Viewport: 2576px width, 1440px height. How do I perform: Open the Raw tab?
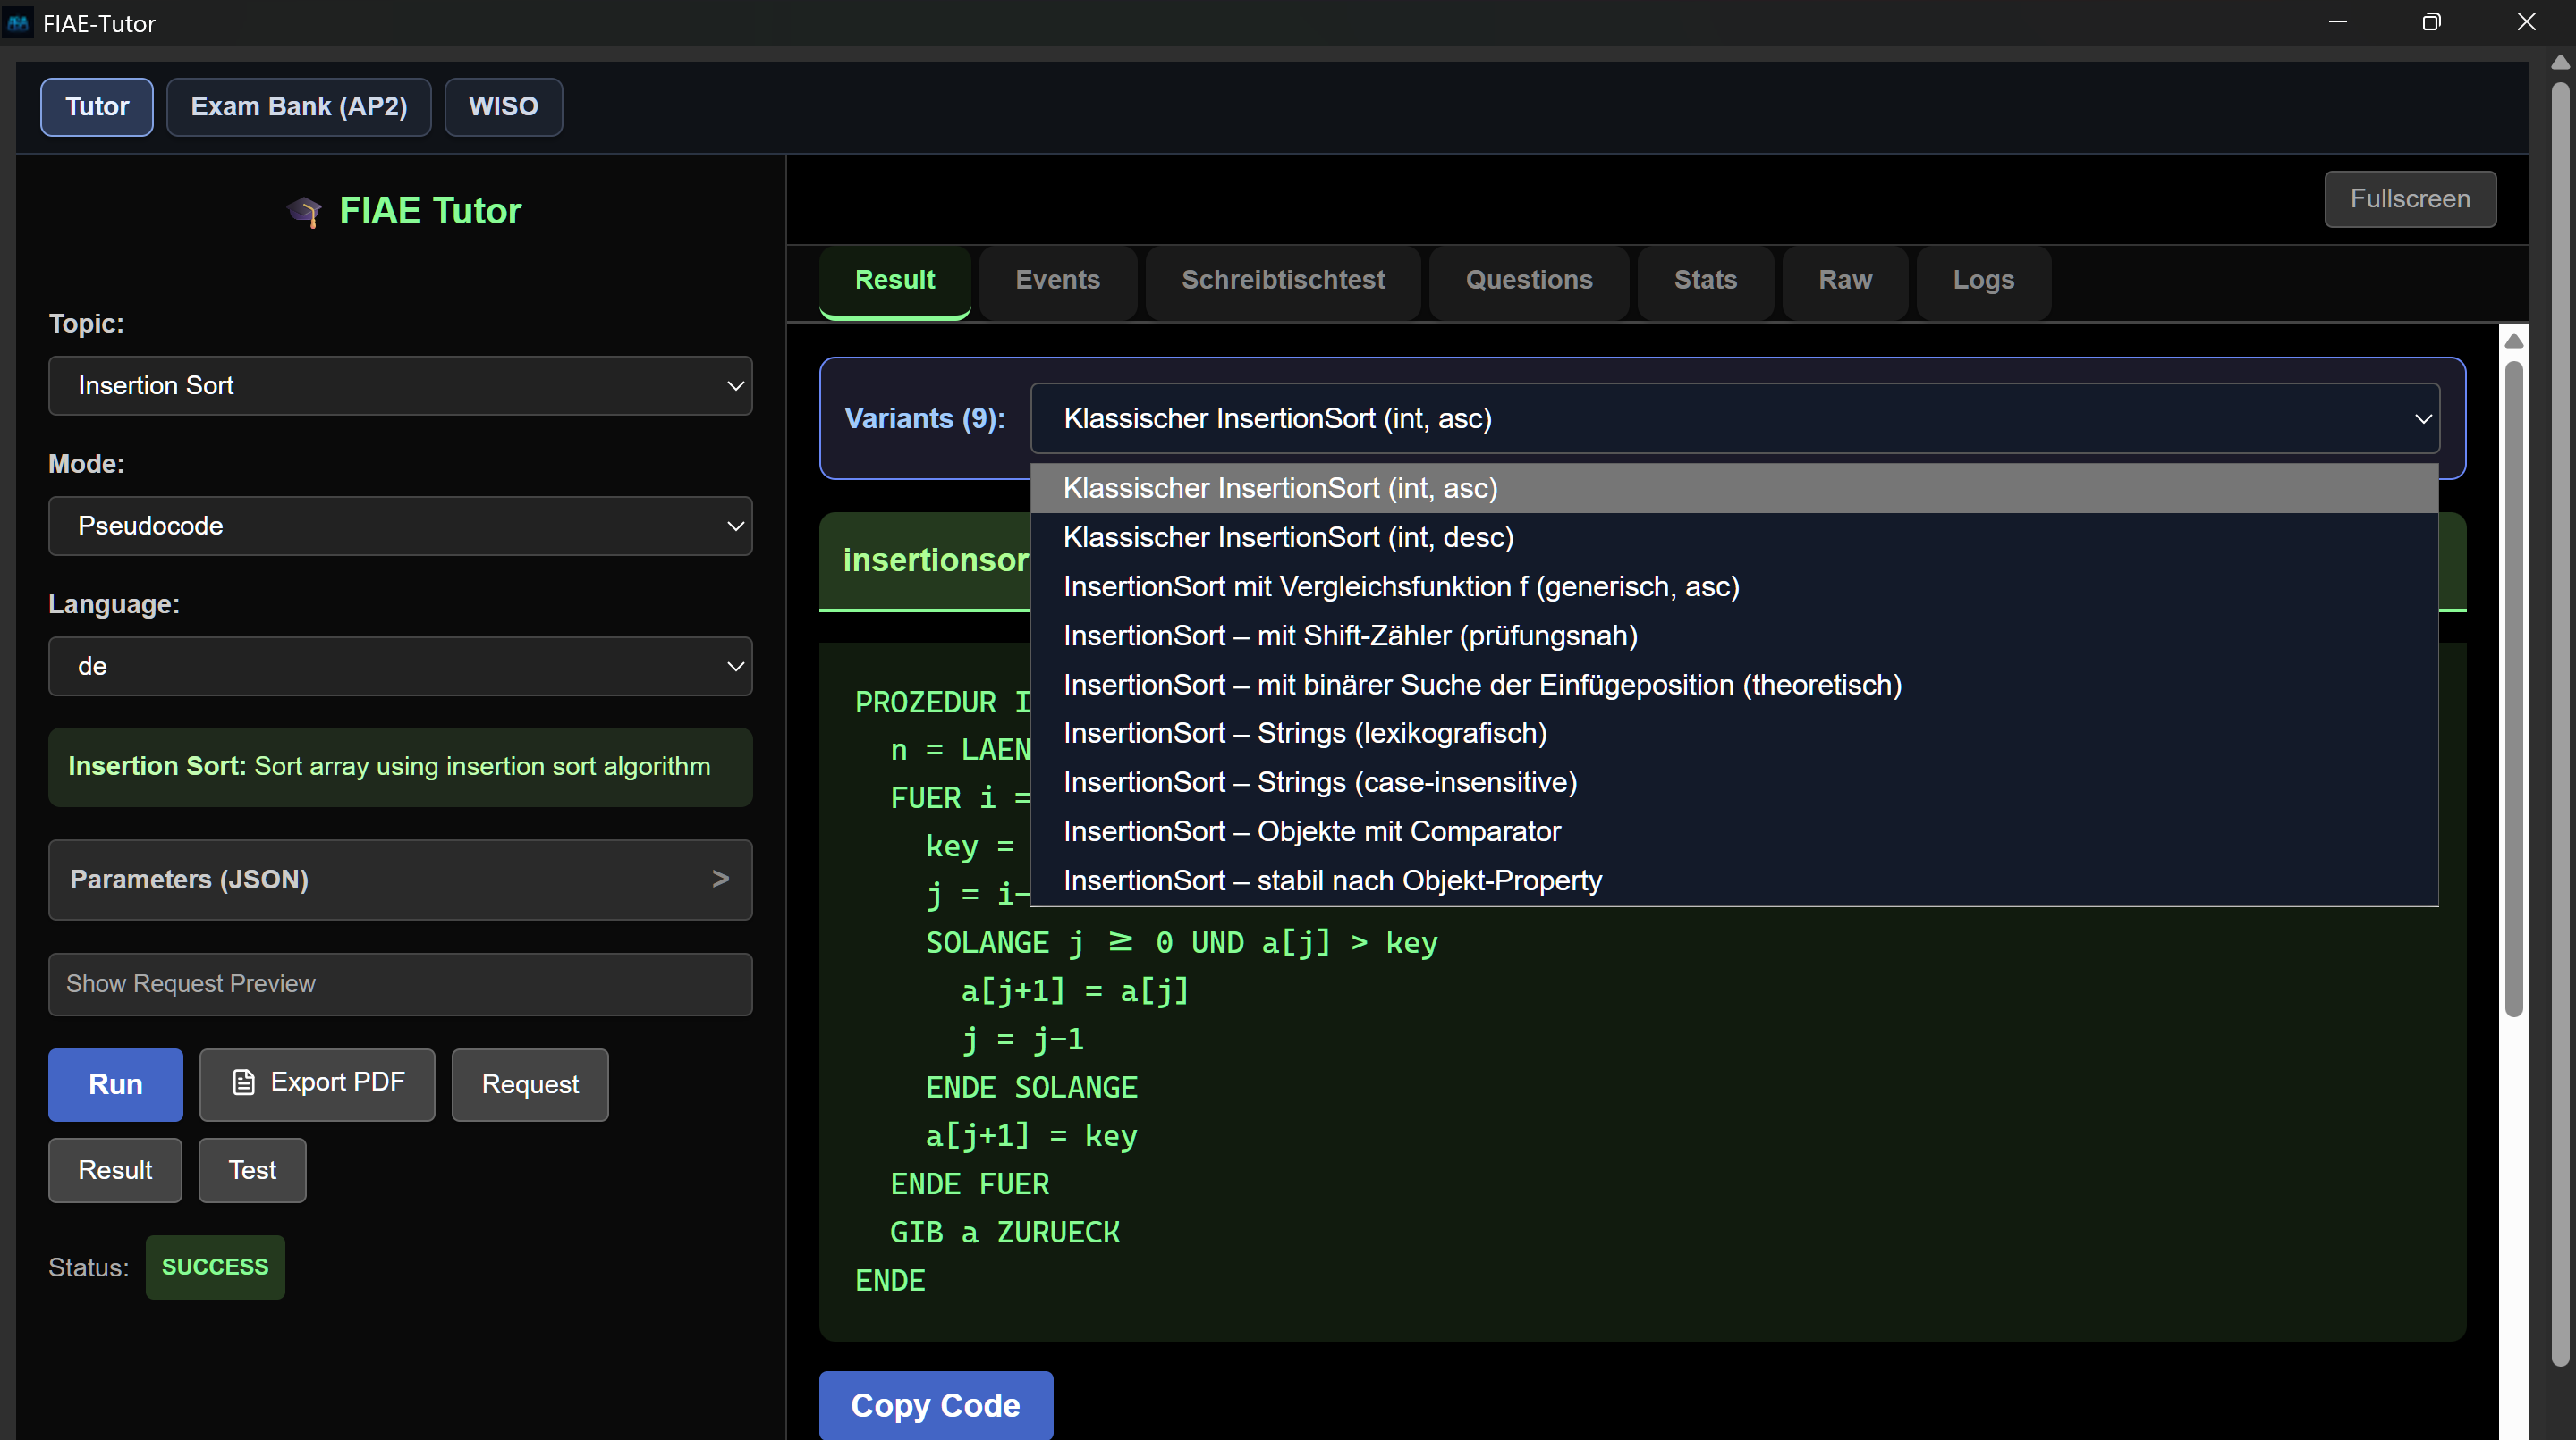click(x=1845, y=281)
